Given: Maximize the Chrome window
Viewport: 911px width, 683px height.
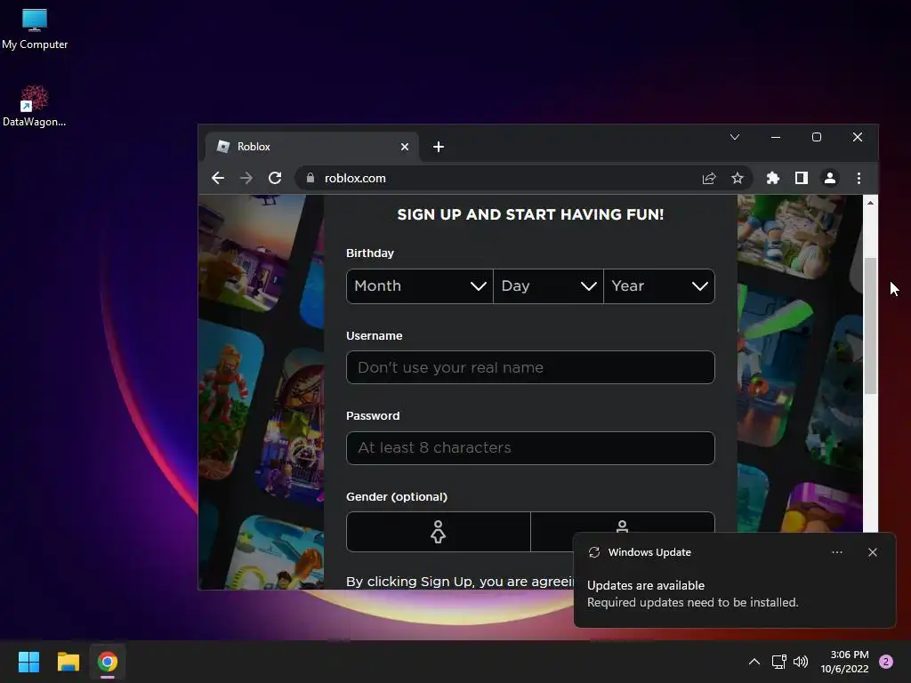Looking at the screenshot, I should point(817,137).
